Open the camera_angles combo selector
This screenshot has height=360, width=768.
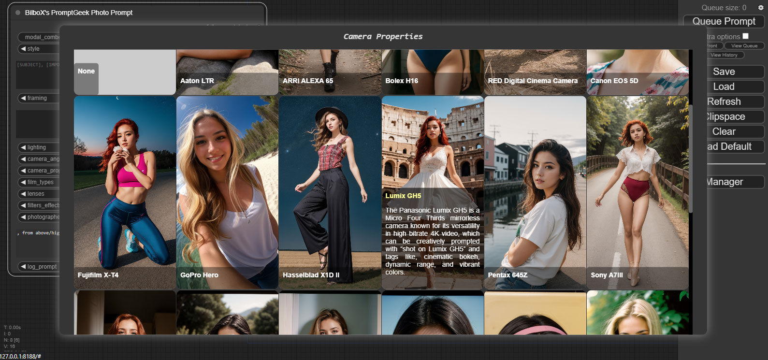(39, 159)
